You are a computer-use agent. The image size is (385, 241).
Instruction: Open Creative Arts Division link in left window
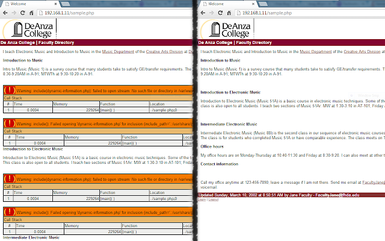pyautogui.click(x=164, y=52)
